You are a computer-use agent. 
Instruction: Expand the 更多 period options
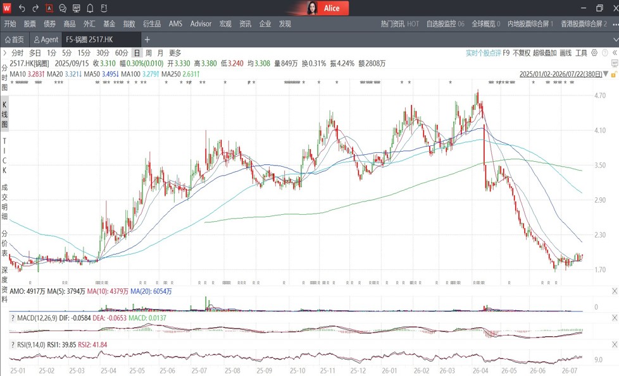click(175, 53)
